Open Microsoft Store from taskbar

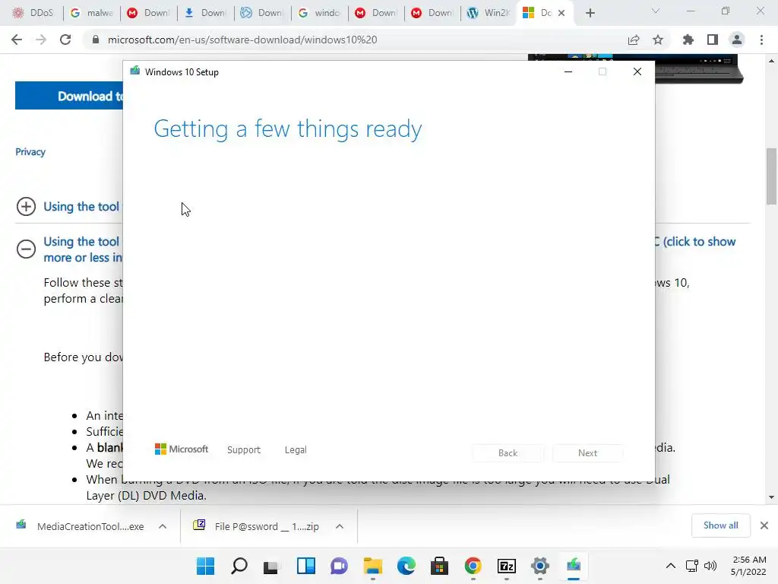coord(439,566)
